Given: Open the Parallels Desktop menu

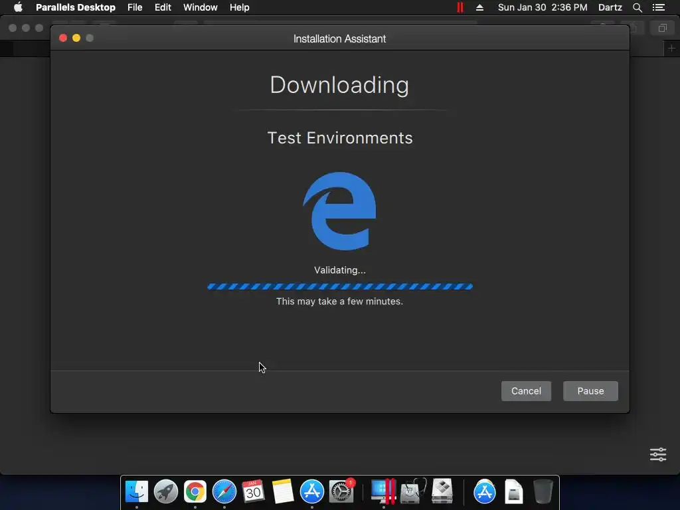Looking at the screenshot, I should click(x=76, y=7).
